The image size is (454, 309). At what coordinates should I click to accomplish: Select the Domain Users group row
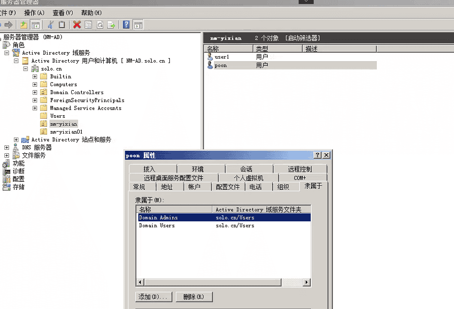coord(165,225)
